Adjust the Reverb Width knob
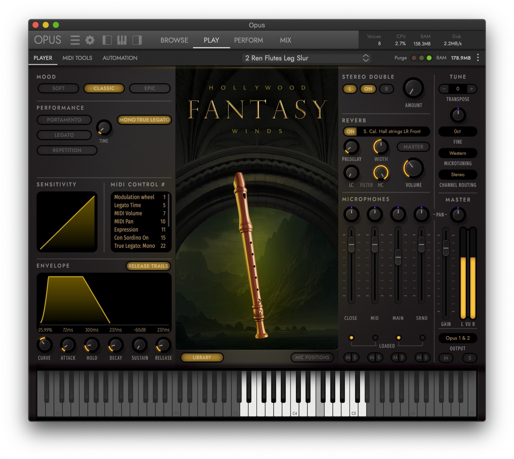The image size is (514, 459). point(381,147)
